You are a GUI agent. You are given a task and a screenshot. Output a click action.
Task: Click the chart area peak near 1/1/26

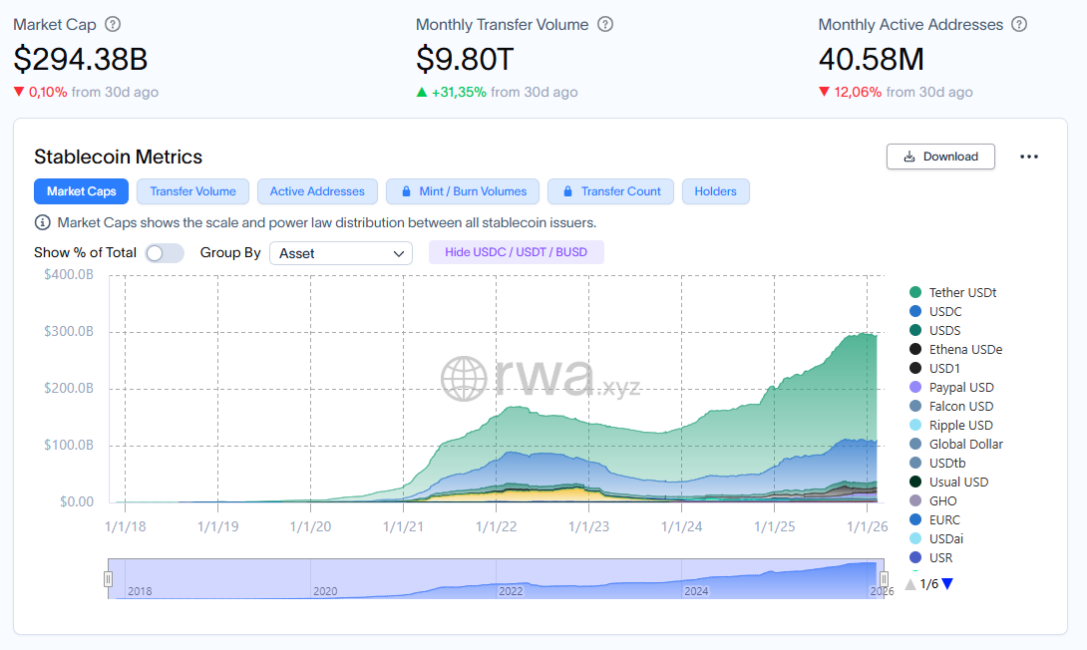(867, 335)
